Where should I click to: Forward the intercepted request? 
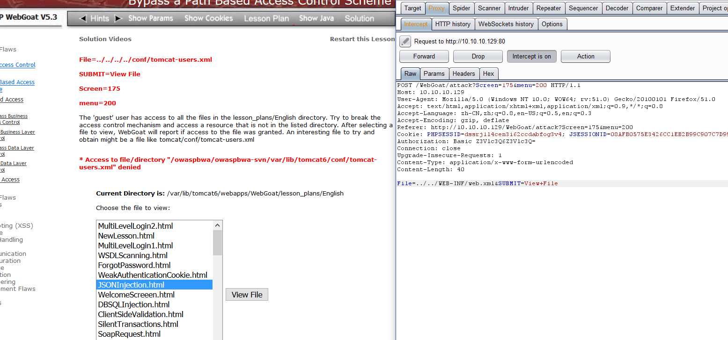coord(424,57)
